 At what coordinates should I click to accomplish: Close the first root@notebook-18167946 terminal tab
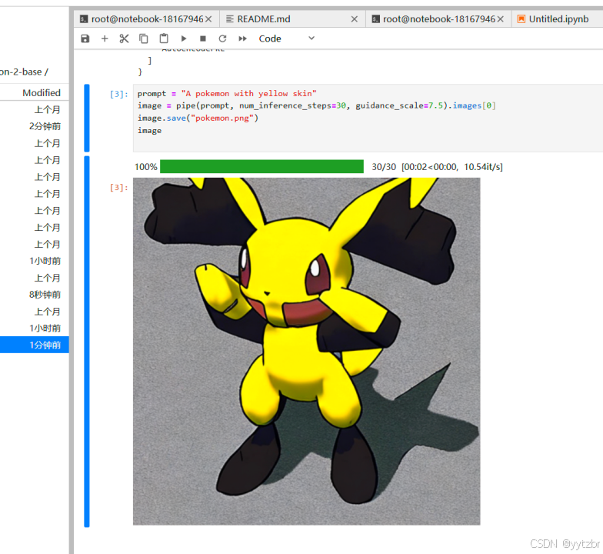click(208, 19)
